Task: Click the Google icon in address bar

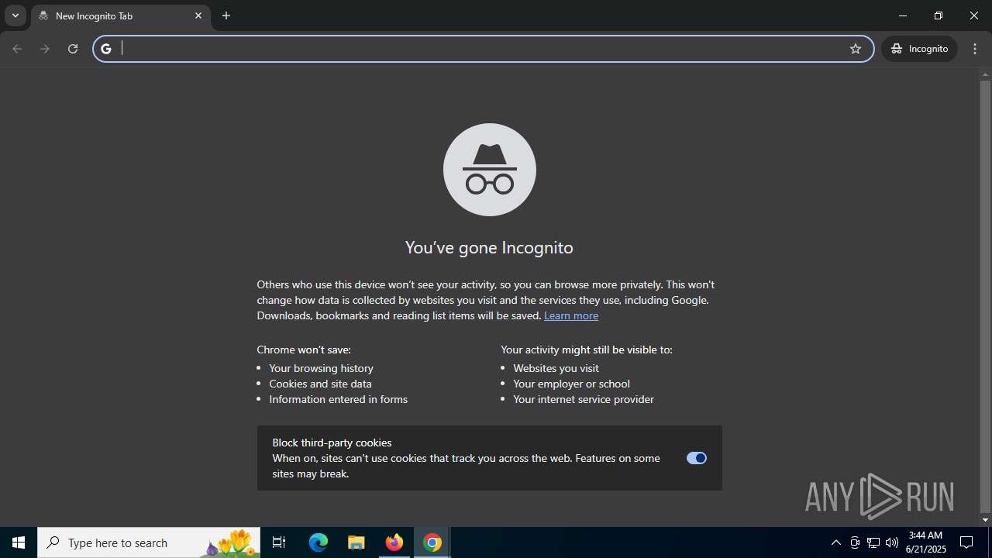Action: tap(106, 49)
